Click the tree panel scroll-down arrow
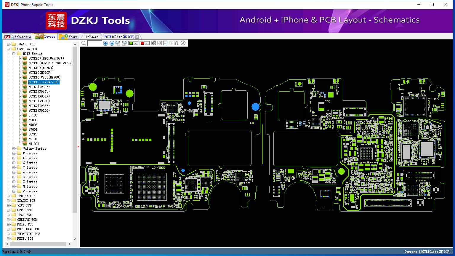This screenshot has width=455, height=256. [75, 239]
